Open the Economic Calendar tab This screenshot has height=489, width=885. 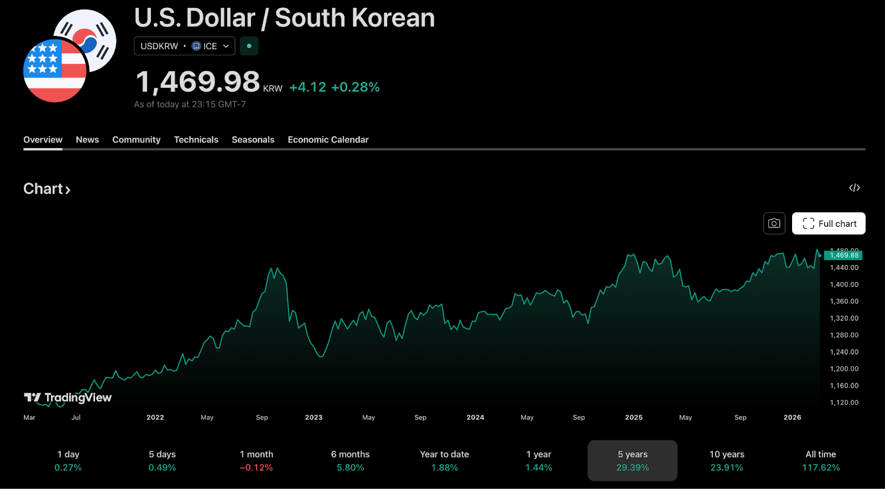tap(328, 139)
